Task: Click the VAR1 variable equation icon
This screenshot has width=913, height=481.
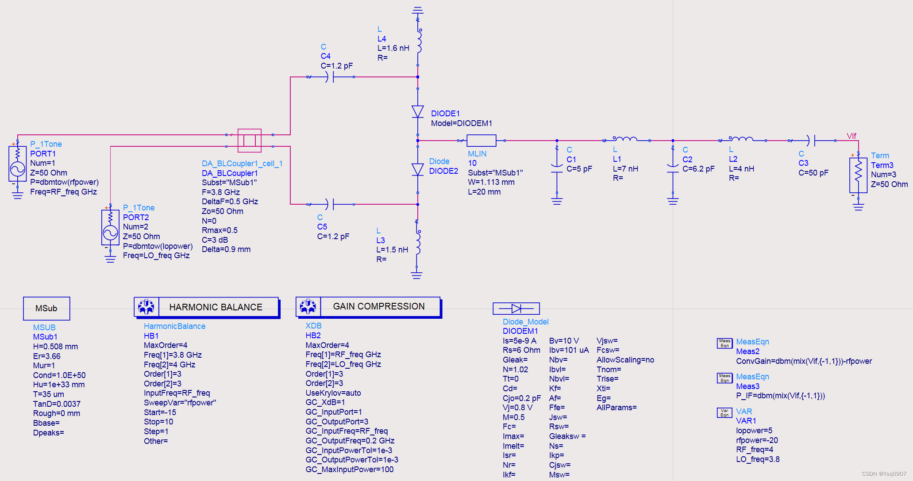Action: point(724,413)
